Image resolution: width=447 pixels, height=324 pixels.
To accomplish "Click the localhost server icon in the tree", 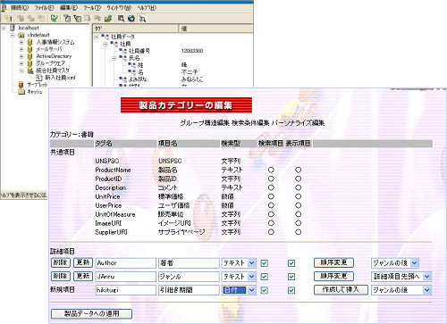I will point(13,28).
